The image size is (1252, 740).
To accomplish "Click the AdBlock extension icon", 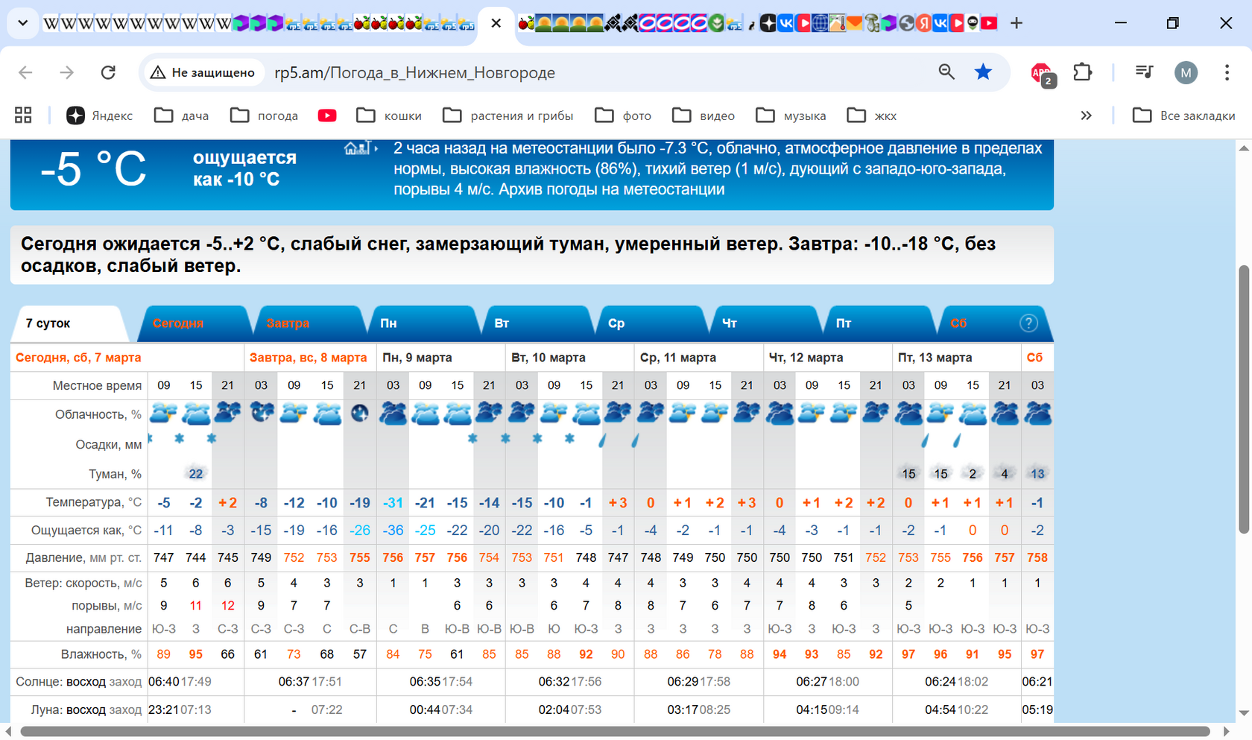I will click(x=1041, y=73).
